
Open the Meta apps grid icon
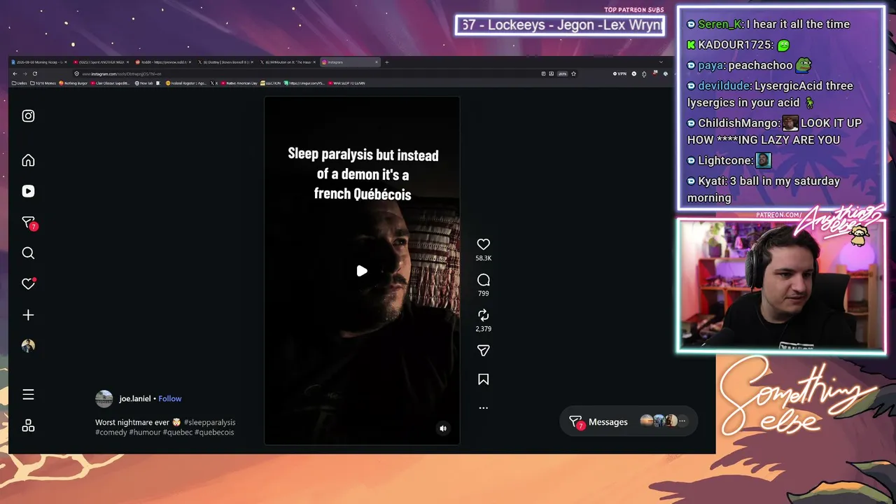pyautogui.click(x=28, y=426)
